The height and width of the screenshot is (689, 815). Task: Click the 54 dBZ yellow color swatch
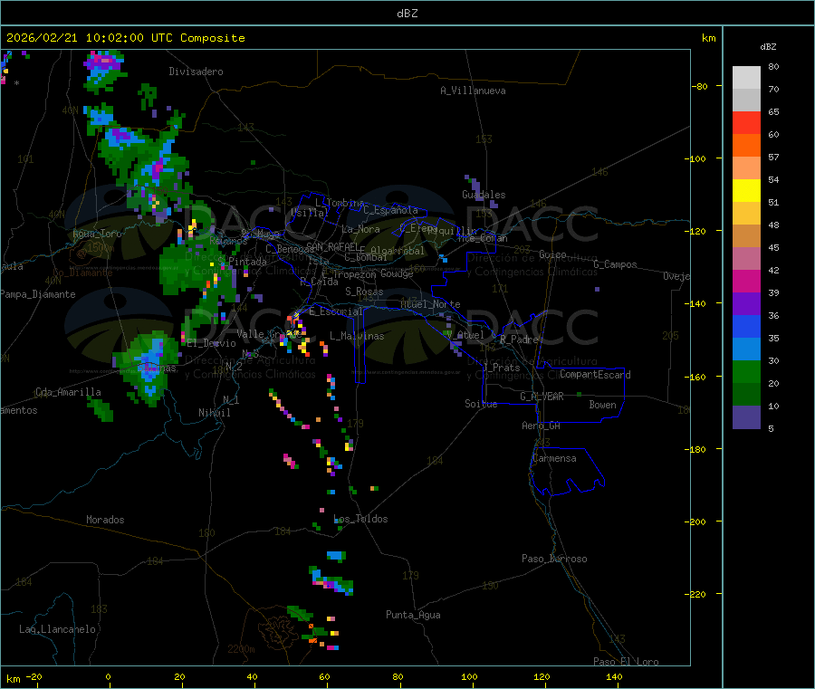pos(746,191)
